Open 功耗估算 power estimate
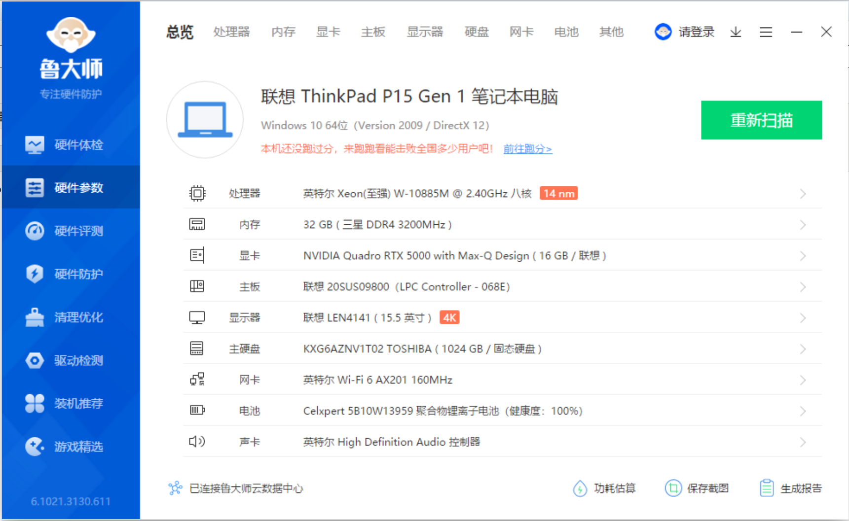The height and width of the screenshot is (521, 849). (604, 488)
